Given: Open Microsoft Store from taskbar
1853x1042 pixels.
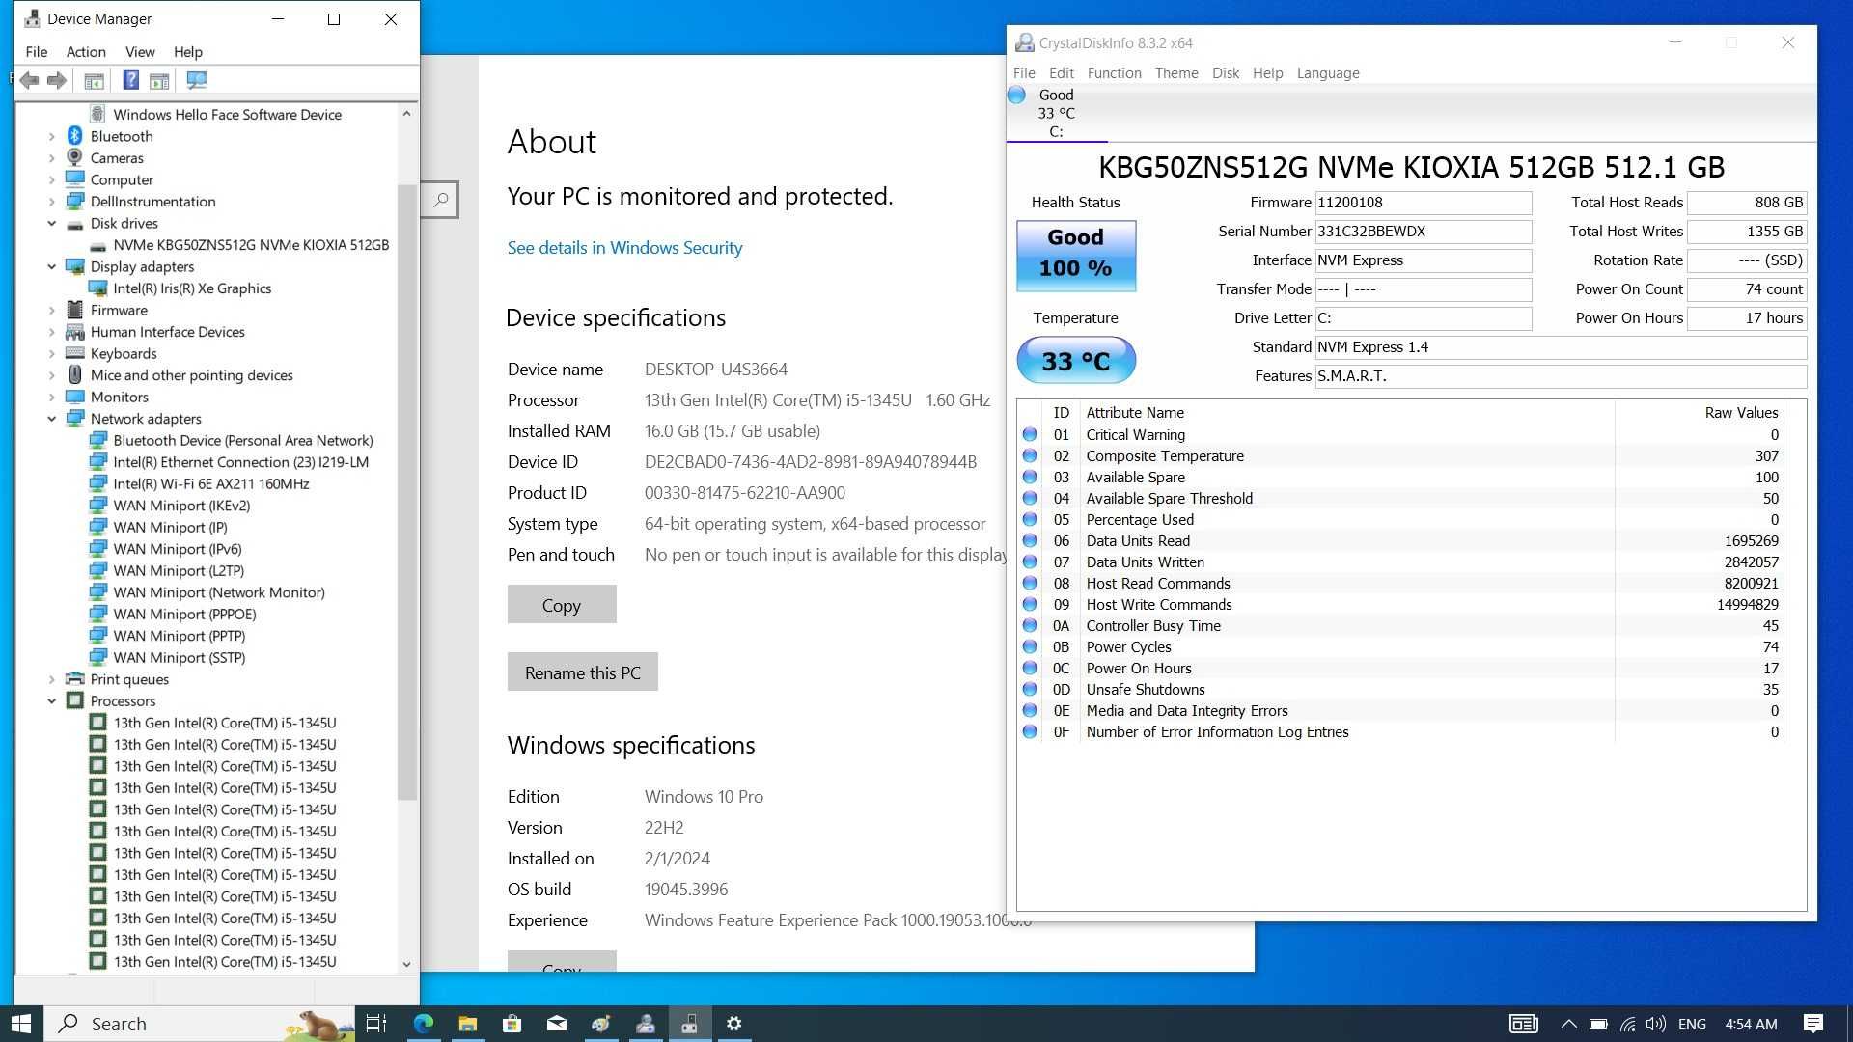Looking at the screenshot, I should [512, 1024].
